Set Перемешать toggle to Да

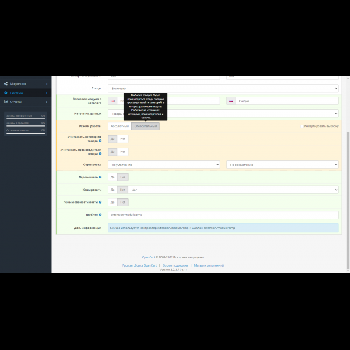(x=113, y=177)
